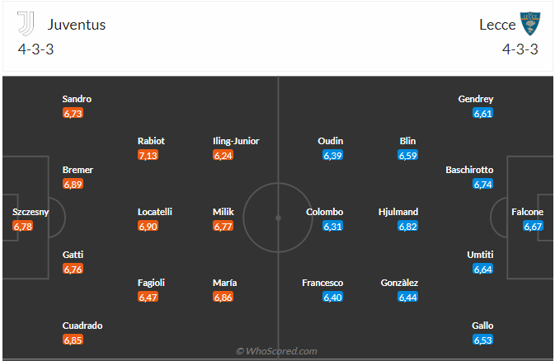
Task: Select player Locatelli in midfield
Action: pyautogui.click(x=155, y=212)
